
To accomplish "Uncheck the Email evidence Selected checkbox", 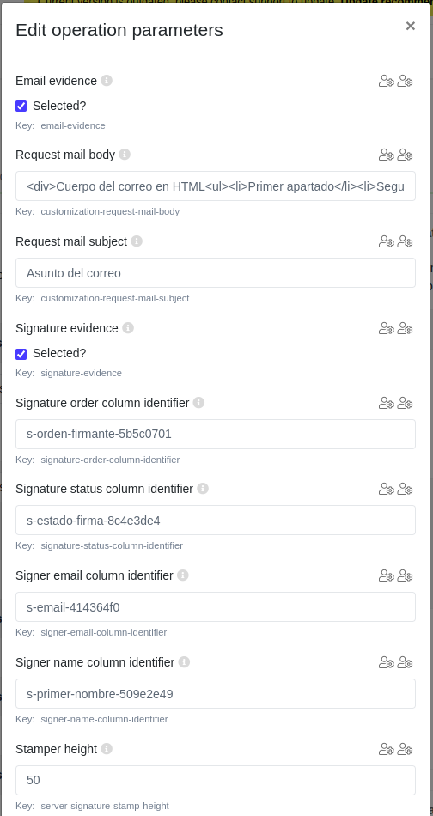I will pyautogui.click(x=21, y=107).
